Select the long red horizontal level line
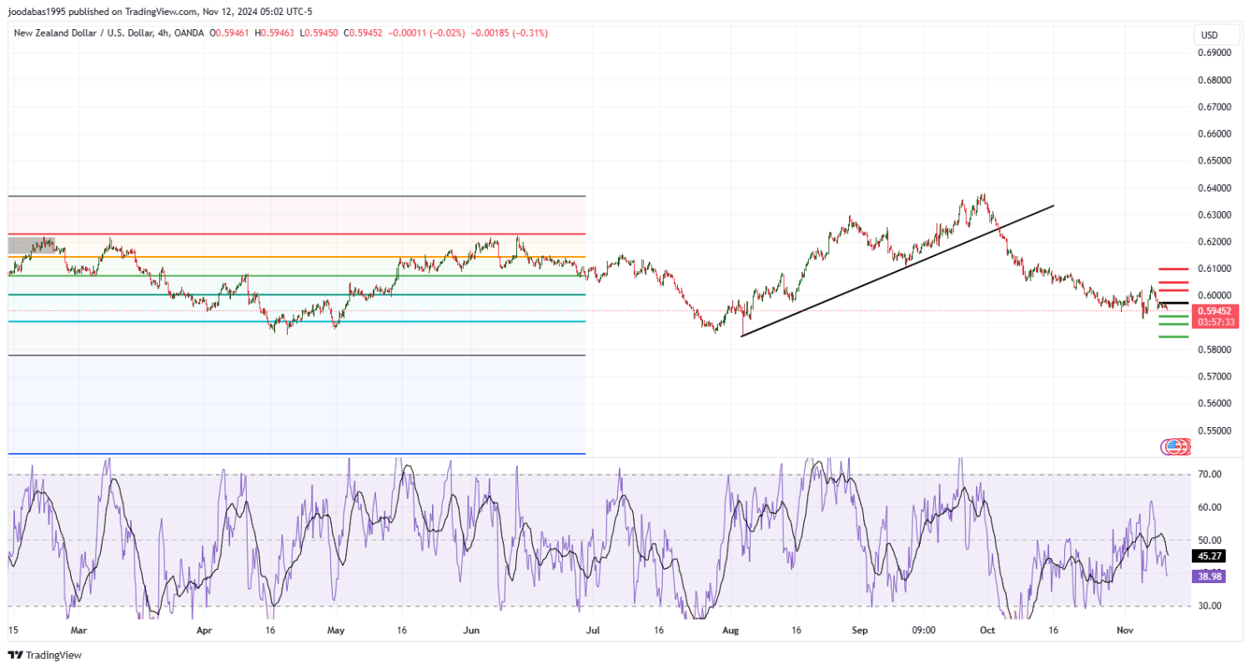This screenshot has width=1251, height=669. point(297,234)
